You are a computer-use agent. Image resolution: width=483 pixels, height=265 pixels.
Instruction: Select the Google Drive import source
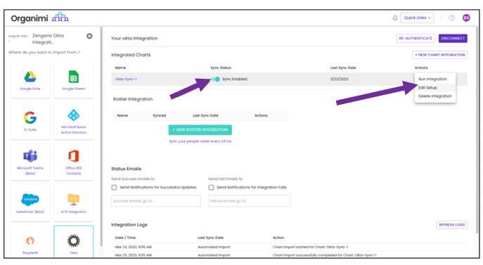pos(30,80)
